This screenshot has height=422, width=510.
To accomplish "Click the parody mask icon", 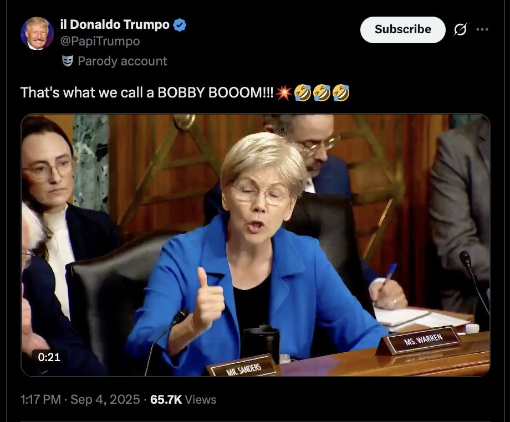I will click(x=68, y=61).
